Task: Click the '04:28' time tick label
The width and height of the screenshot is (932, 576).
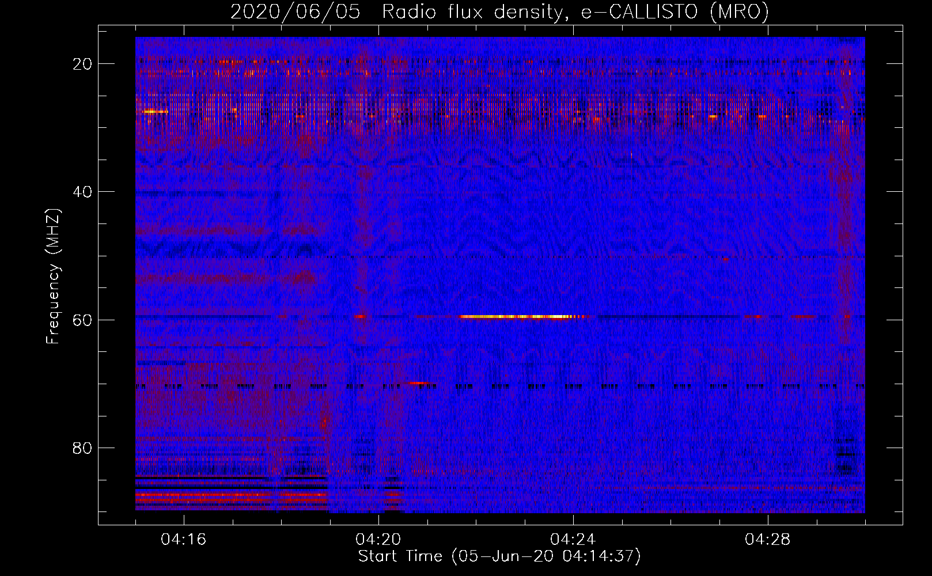Action: tap(768, 540)
